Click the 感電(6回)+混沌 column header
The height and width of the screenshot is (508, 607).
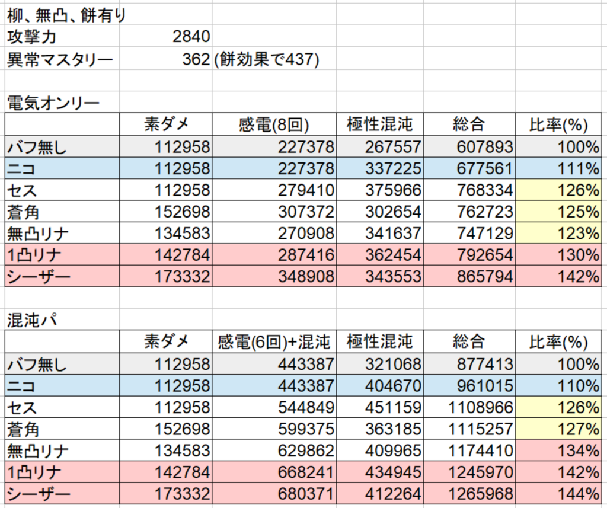tap(274, 341)
